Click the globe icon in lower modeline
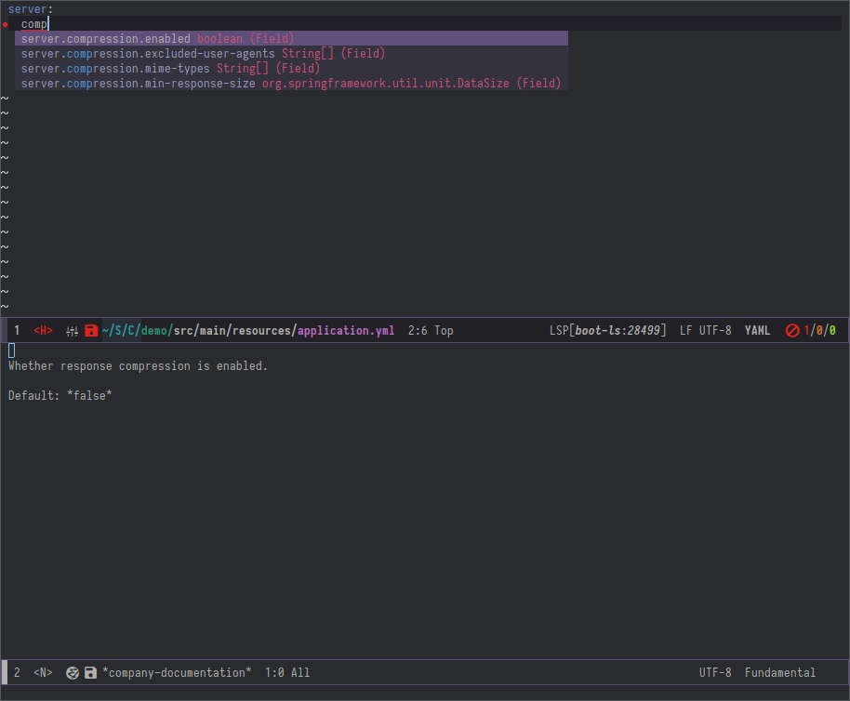The height and width of the screenshot is (701, 850). [x=73, y=673]
